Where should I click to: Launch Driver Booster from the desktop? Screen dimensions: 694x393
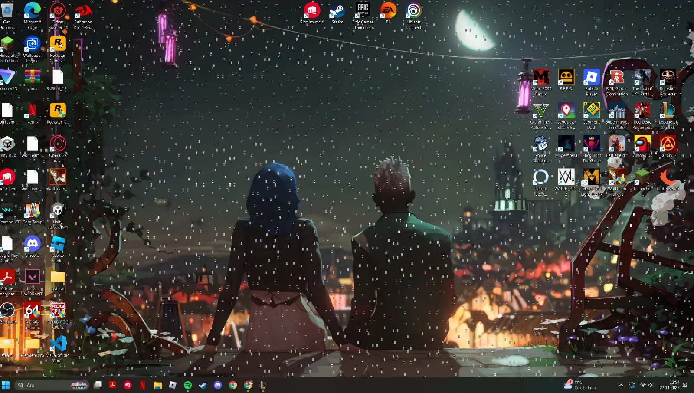click(x=58, y=16)
